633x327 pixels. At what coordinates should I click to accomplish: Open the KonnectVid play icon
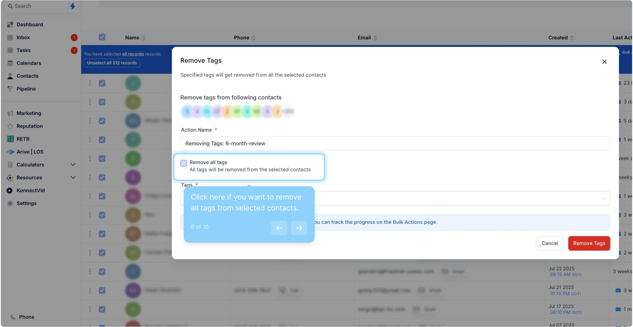[10, 190]
